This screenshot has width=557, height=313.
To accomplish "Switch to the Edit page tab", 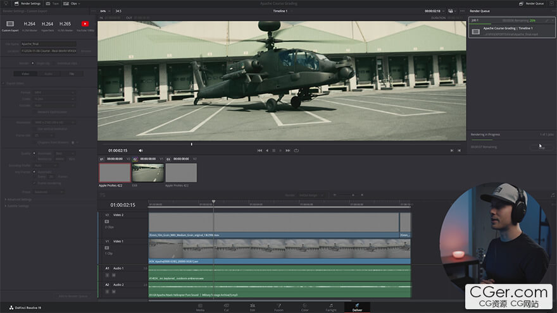I will (x=252, y=307).
